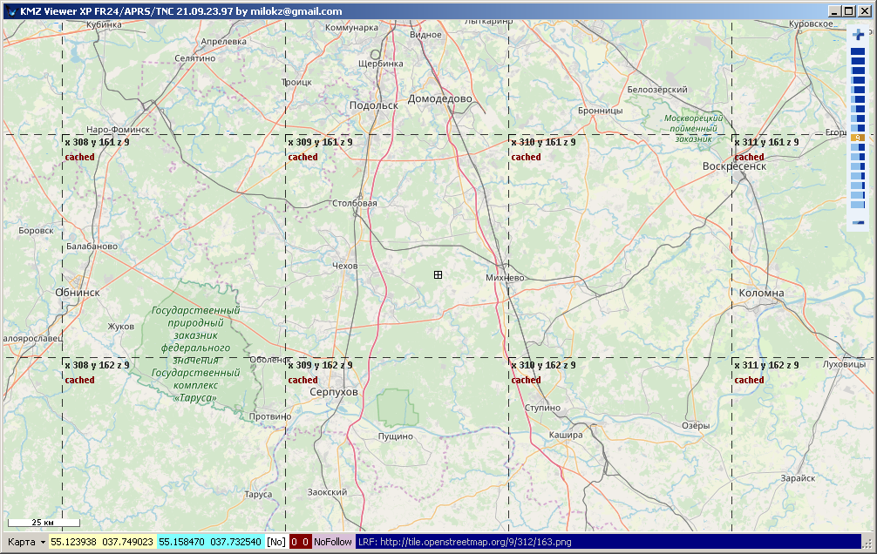Set zoom to the topmost level bar

[x=858, y=51]
